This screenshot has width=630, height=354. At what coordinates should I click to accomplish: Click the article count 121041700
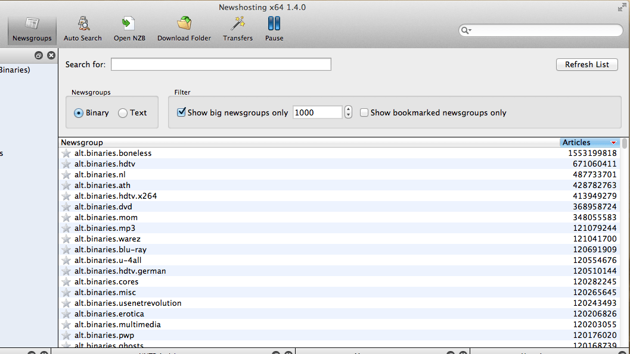(x=595, y=239)
